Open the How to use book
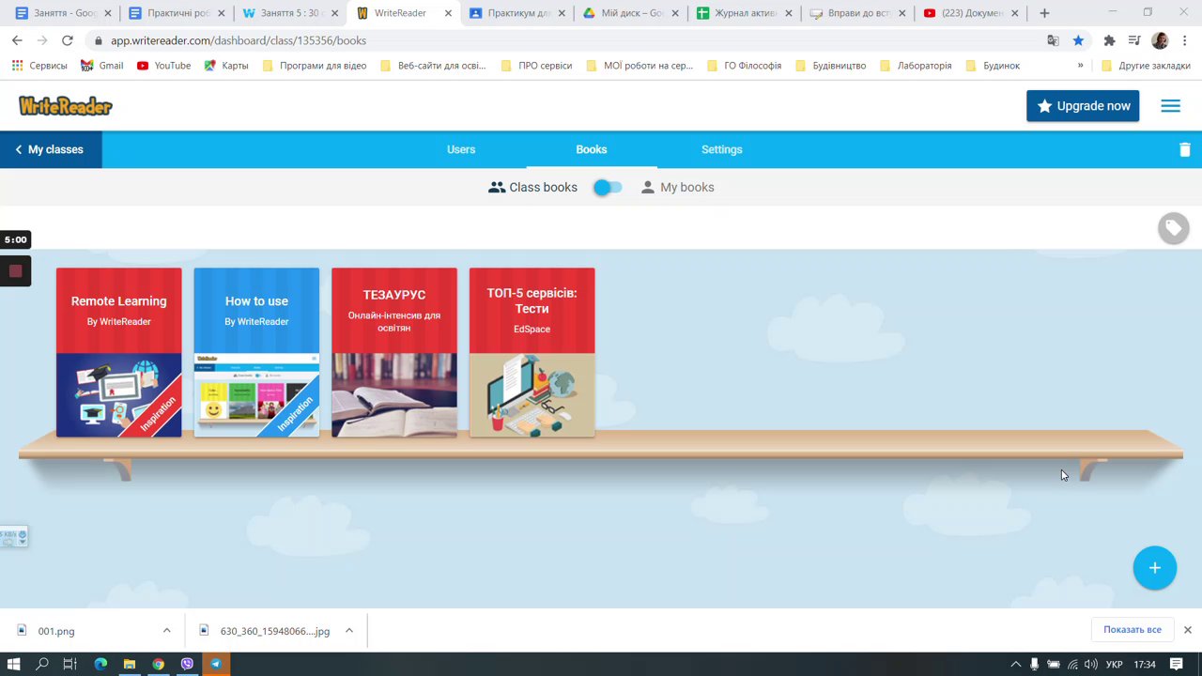The image size is (1202, 676). tap(256, 352)
